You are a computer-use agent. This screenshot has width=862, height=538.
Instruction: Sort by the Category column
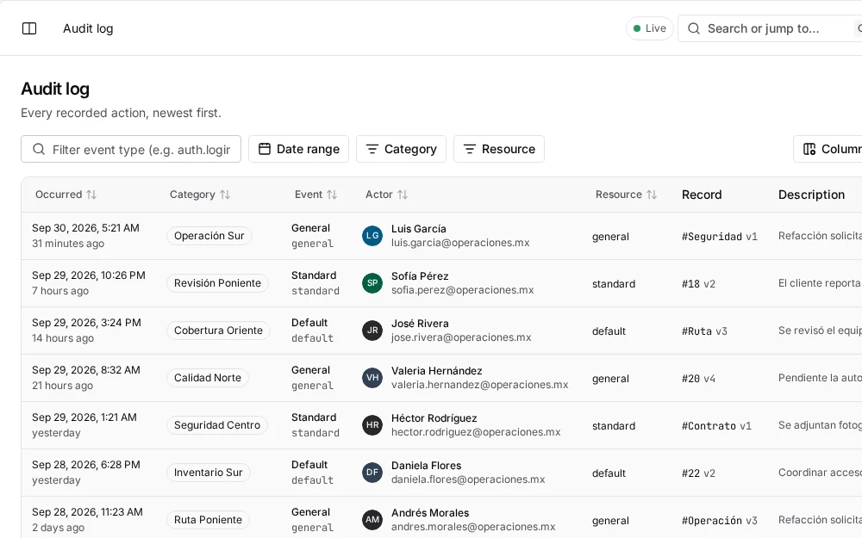(200, 195)
